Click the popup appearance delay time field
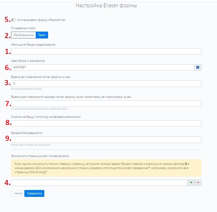 pos(106,83)
